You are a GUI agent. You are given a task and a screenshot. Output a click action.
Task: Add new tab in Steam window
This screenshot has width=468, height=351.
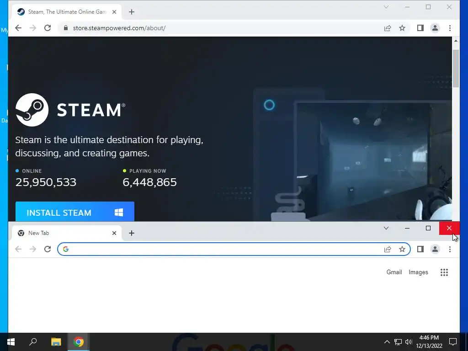(132, 12)
